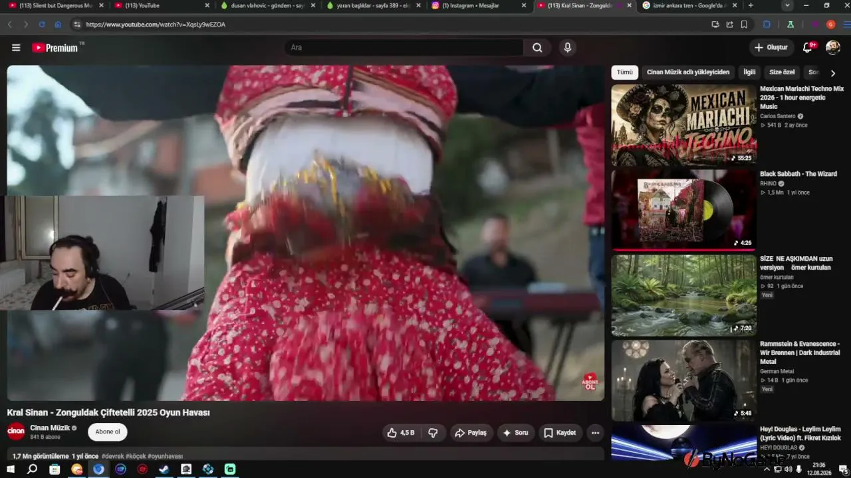Screen dimensions: 851x478
Task: Show hidden system tray icons
Action: pyautogui.click(x=767, y=469)
